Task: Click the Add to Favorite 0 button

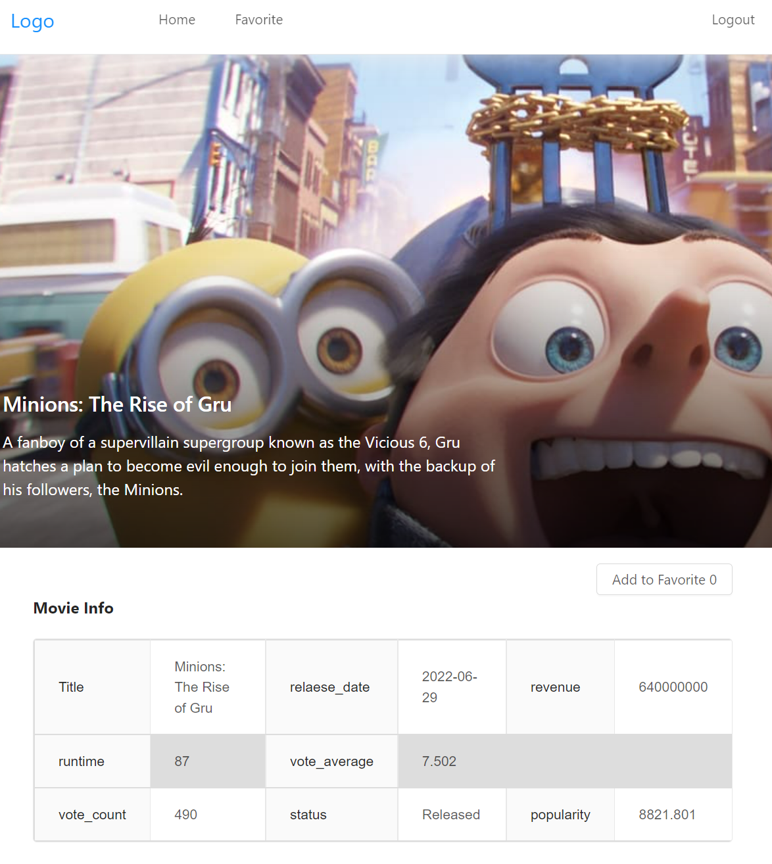Action: click(x=664, y=579)
